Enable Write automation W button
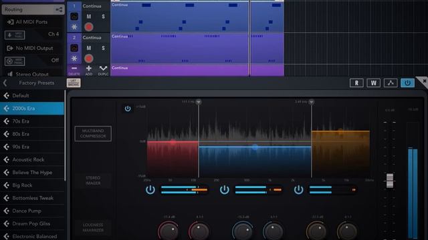The height and width of the screenshot is (240, 428). click(373, 83)
